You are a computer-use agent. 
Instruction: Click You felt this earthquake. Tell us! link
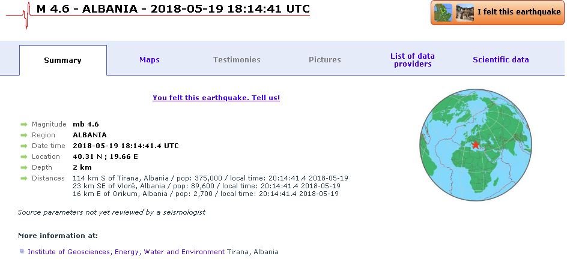(x=216, y=98)
